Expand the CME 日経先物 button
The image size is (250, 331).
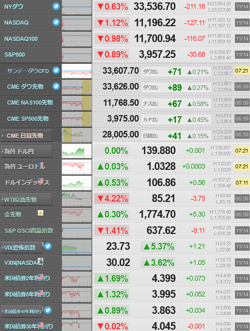[27, 136]
